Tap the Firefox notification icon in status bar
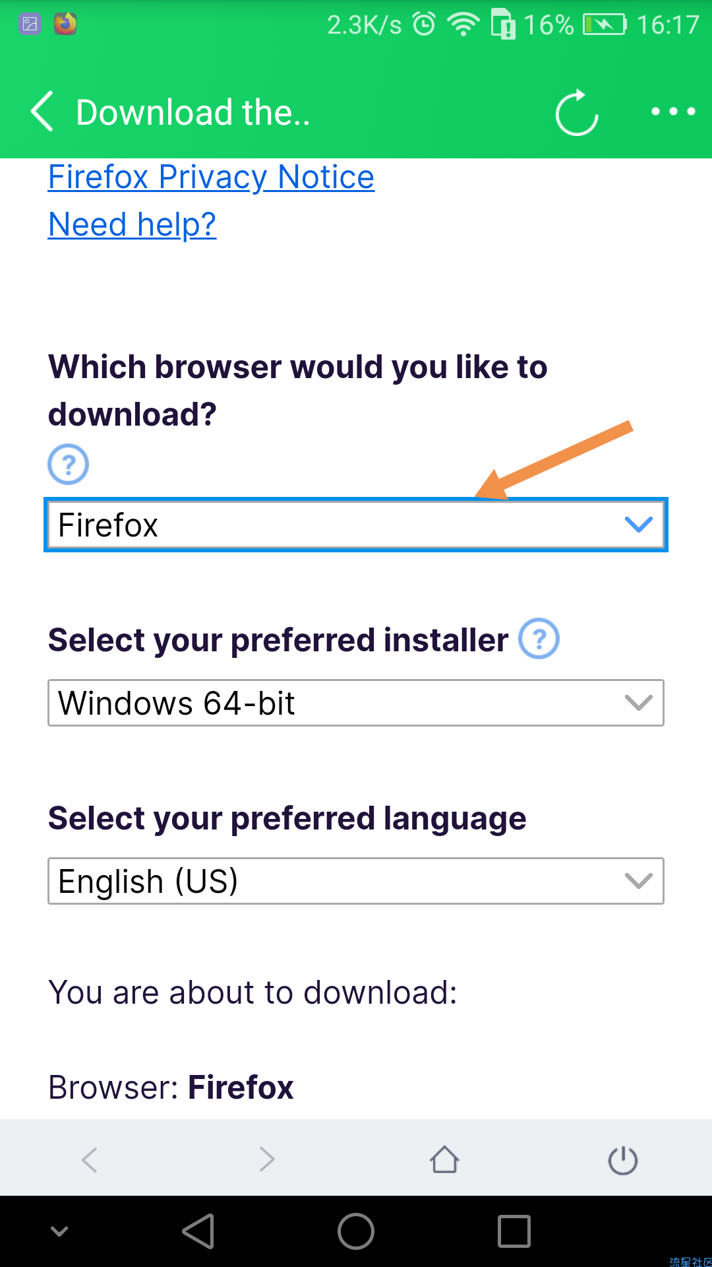This screenshot has height=1267, width=712. coord(65,24)
